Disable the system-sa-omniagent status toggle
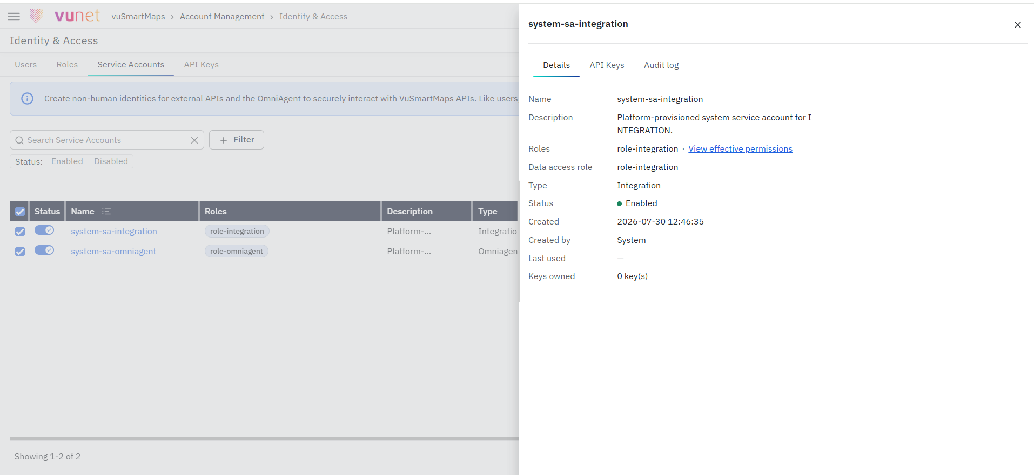The height and width of the screenshot is (475, 1034). (x=44, y=250)
